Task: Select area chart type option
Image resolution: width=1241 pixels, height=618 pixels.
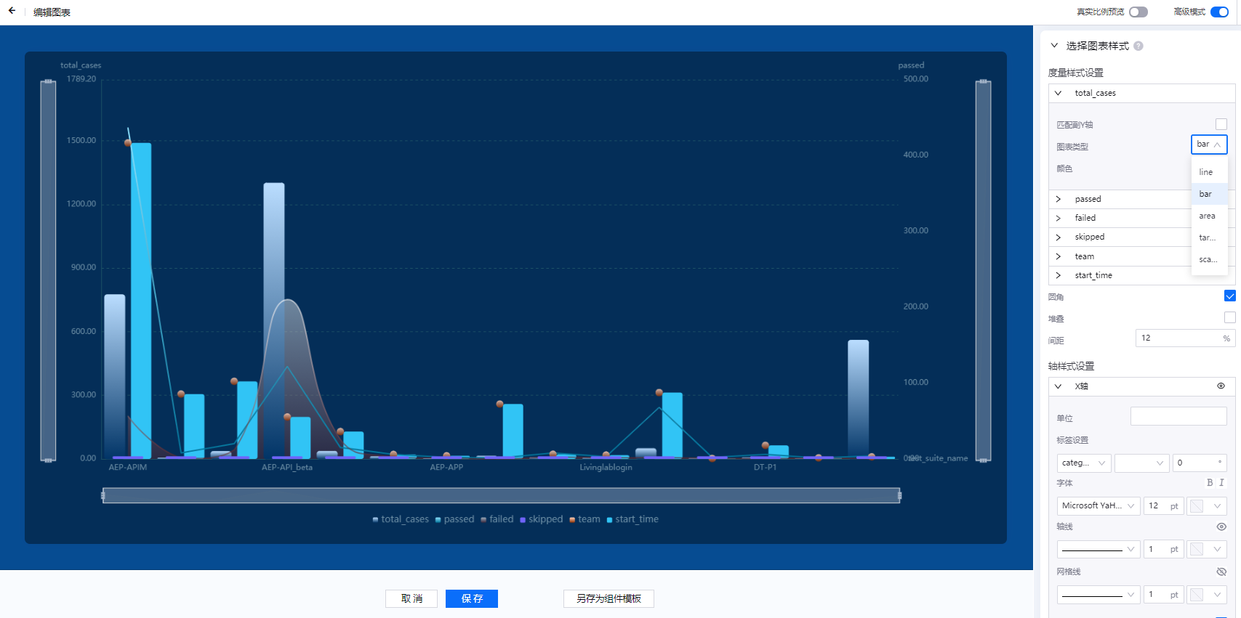Action: coord(1210,216)
